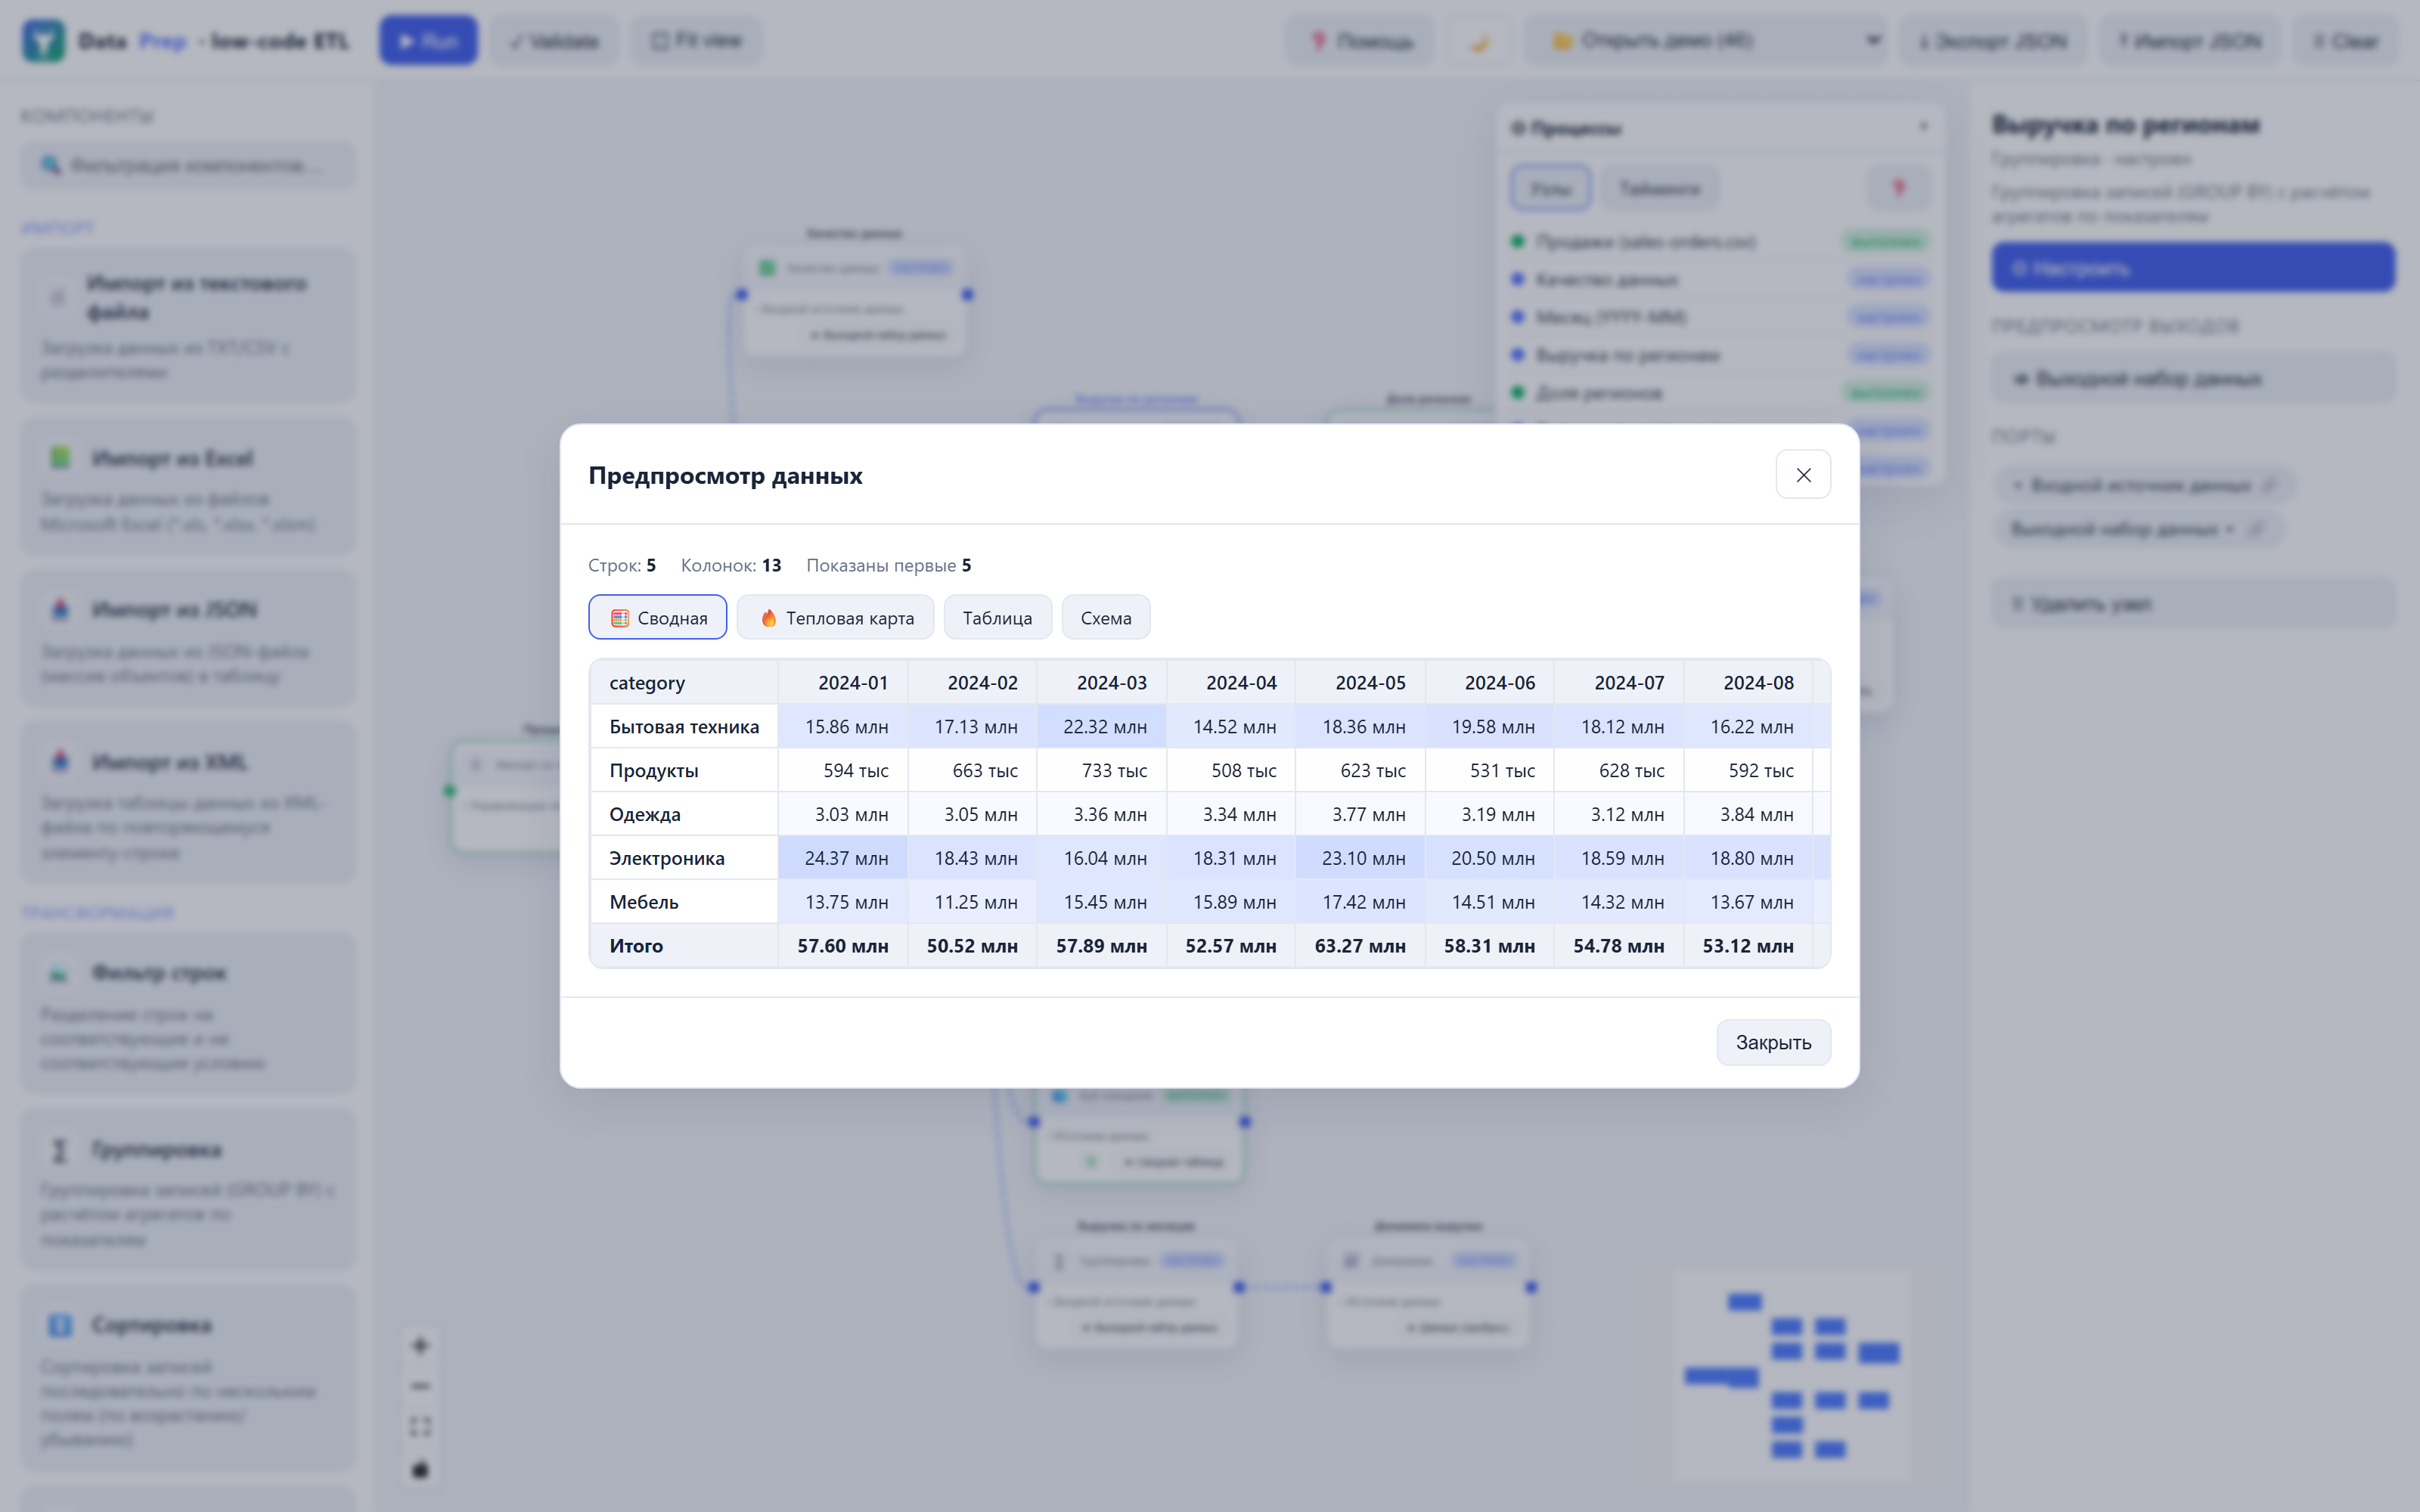Click the 2024-01 column header
This screenshot has width=2420, height=1512.
[x=843, y=683]
